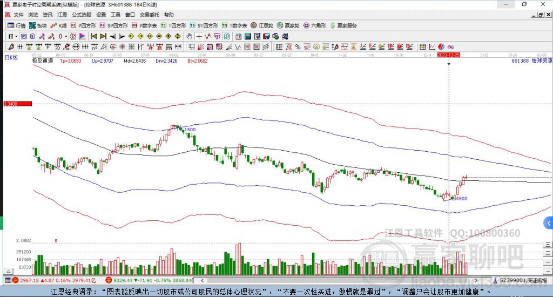Click the 2023-12-25 date marker
553x297 pixels.
tap(449, 55)
